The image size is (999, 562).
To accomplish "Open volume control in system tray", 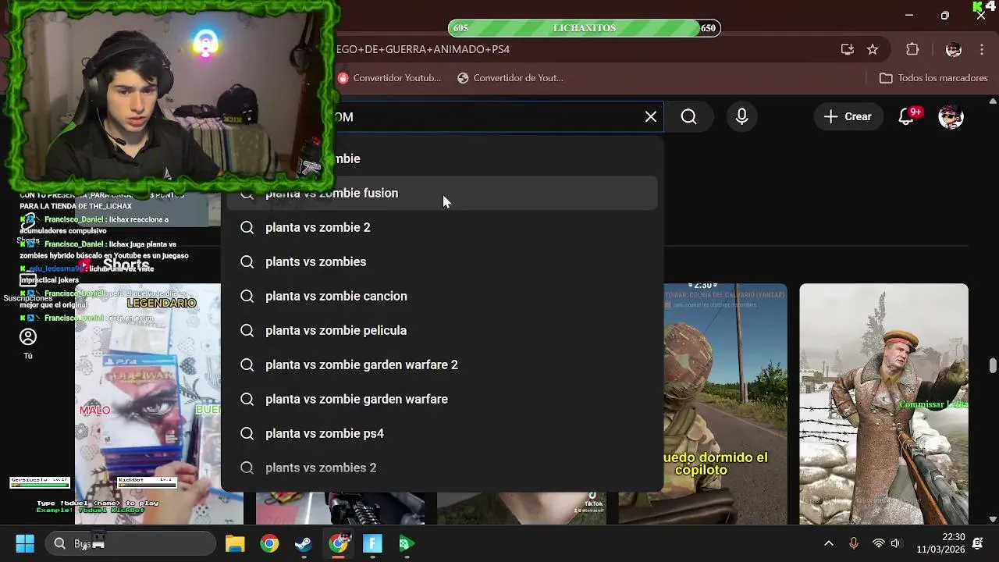I will tap(896, 543).
